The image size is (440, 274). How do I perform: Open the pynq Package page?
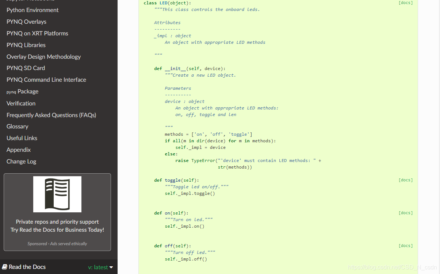click(x=22, y=91)
